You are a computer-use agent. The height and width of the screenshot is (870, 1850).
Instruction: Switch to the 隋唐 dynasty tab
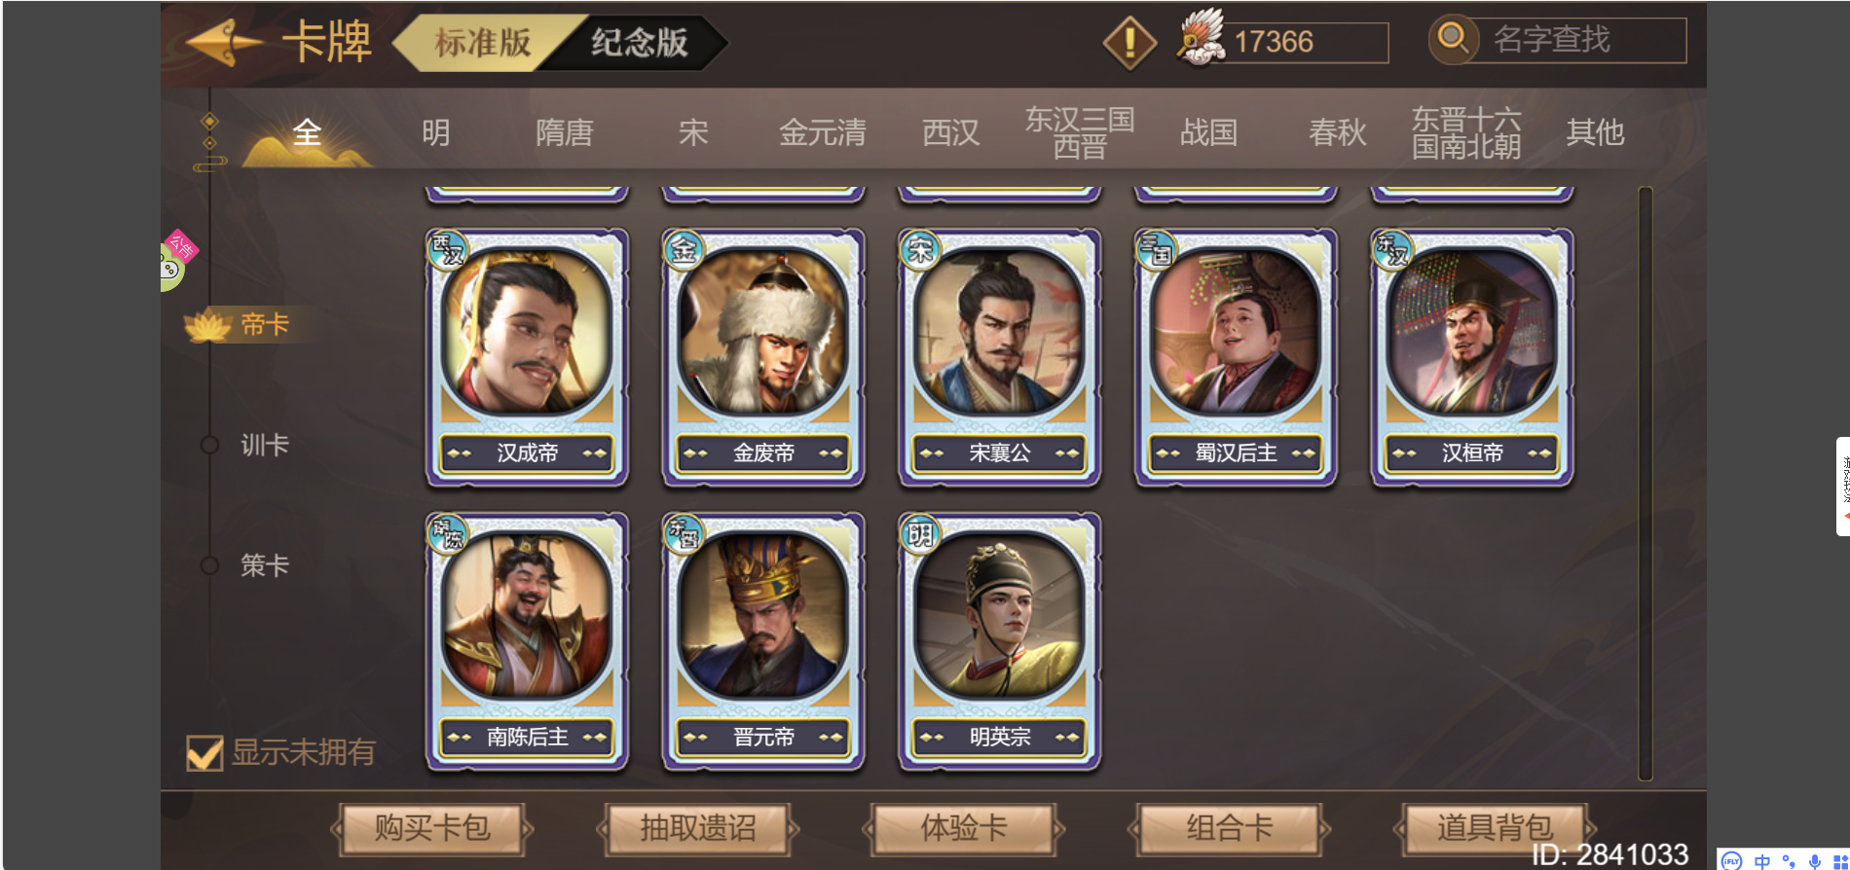[x=565, y=132]
